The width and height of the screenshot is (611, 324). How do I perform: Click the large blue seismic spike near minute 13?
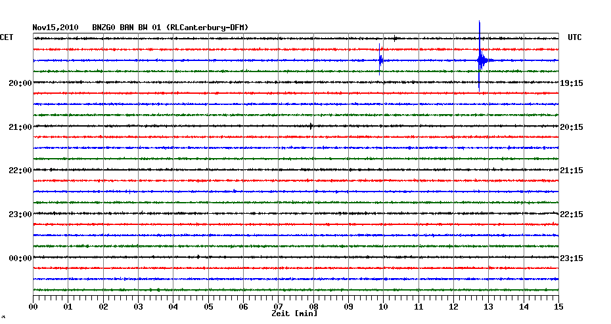pyautogui.click(x=480, y=60)
